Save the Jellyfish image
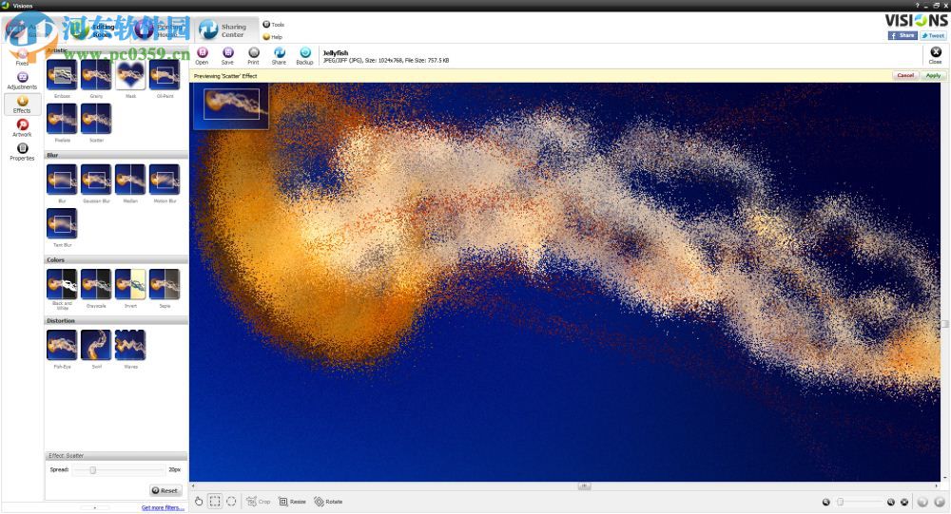 click(227, 56)
